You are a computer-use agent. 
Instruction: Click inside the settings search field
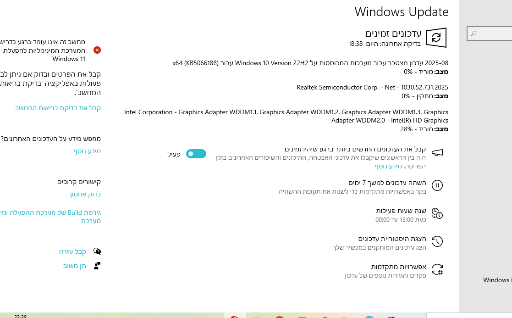[490, 33]
